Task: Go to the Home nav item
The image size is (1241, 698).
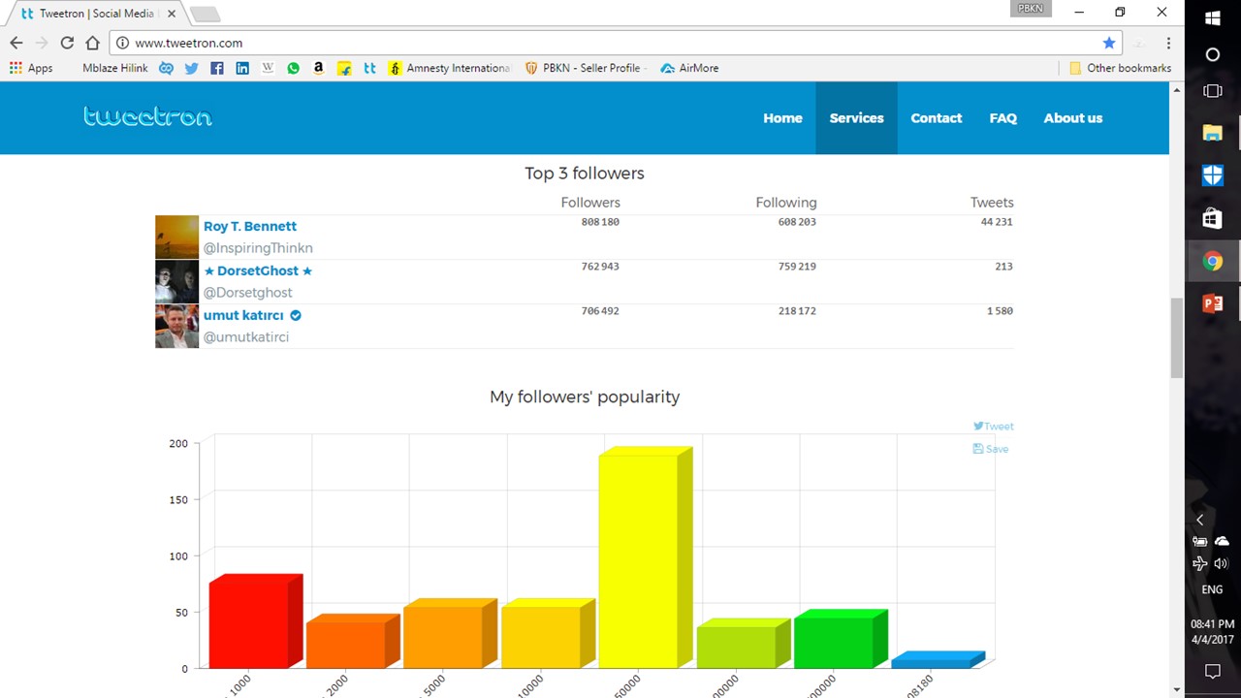Action: pyautogui.click(x=782, y=118)
